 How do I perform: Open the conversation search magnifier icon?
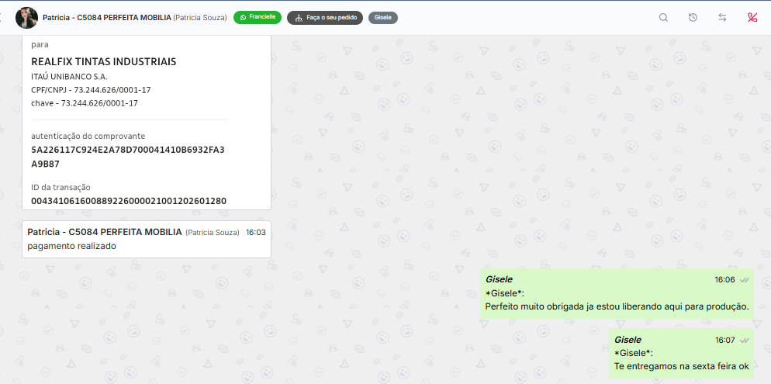[x=663, y=18]
